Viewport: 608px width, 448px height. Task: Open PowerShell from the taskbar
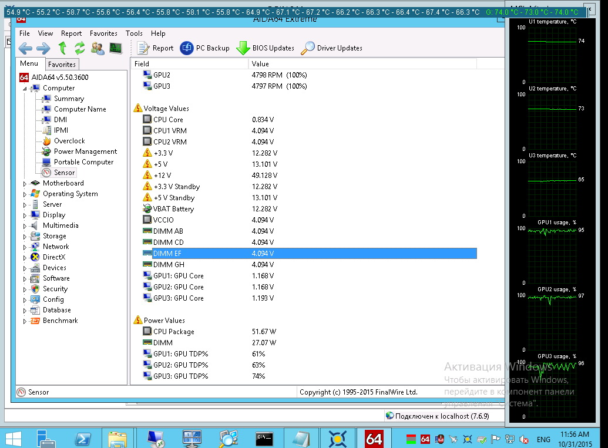[83, 439]
